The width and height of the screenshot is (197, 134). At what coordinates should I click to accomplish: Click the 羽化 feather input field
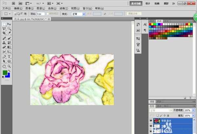[x=41, y=14]
